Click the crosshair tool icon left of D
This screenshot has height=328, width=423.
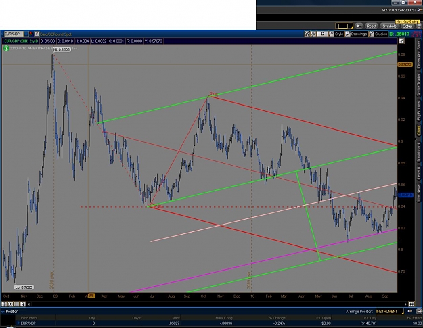click(307, 34)
